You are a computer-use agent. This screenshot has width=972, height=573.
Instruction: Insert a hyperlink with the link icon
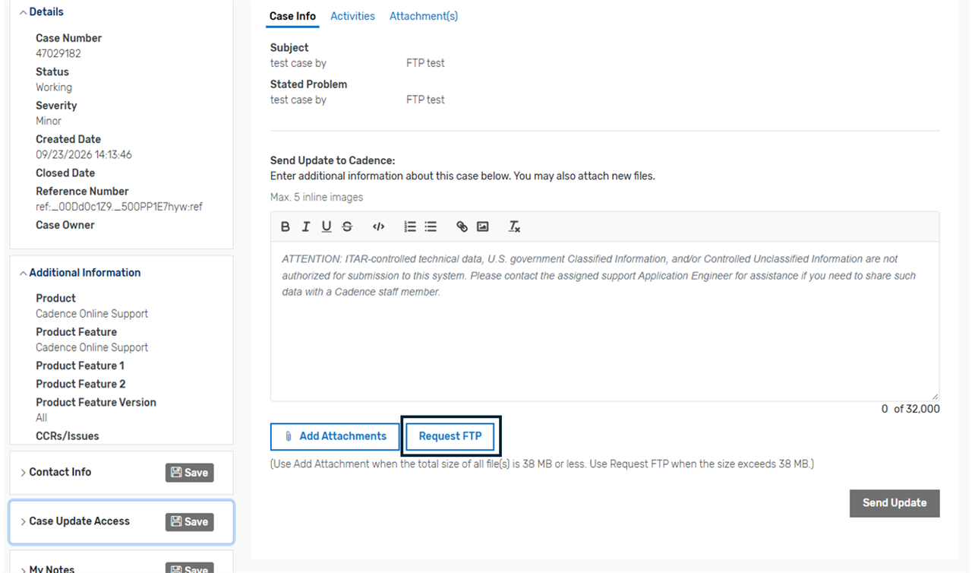coord(462,226)
